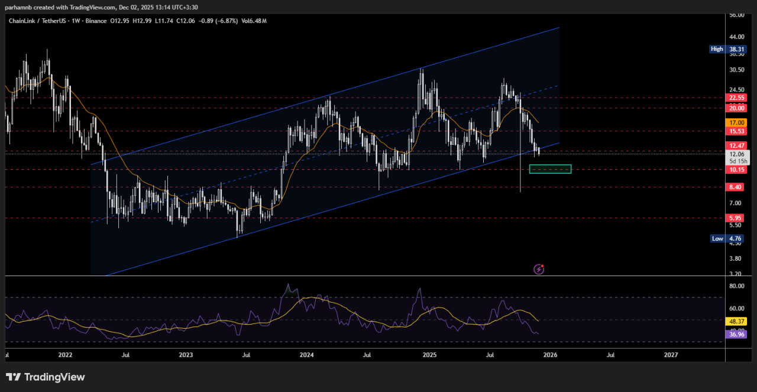Click the 2025 label on time axis

click(430, 355)
